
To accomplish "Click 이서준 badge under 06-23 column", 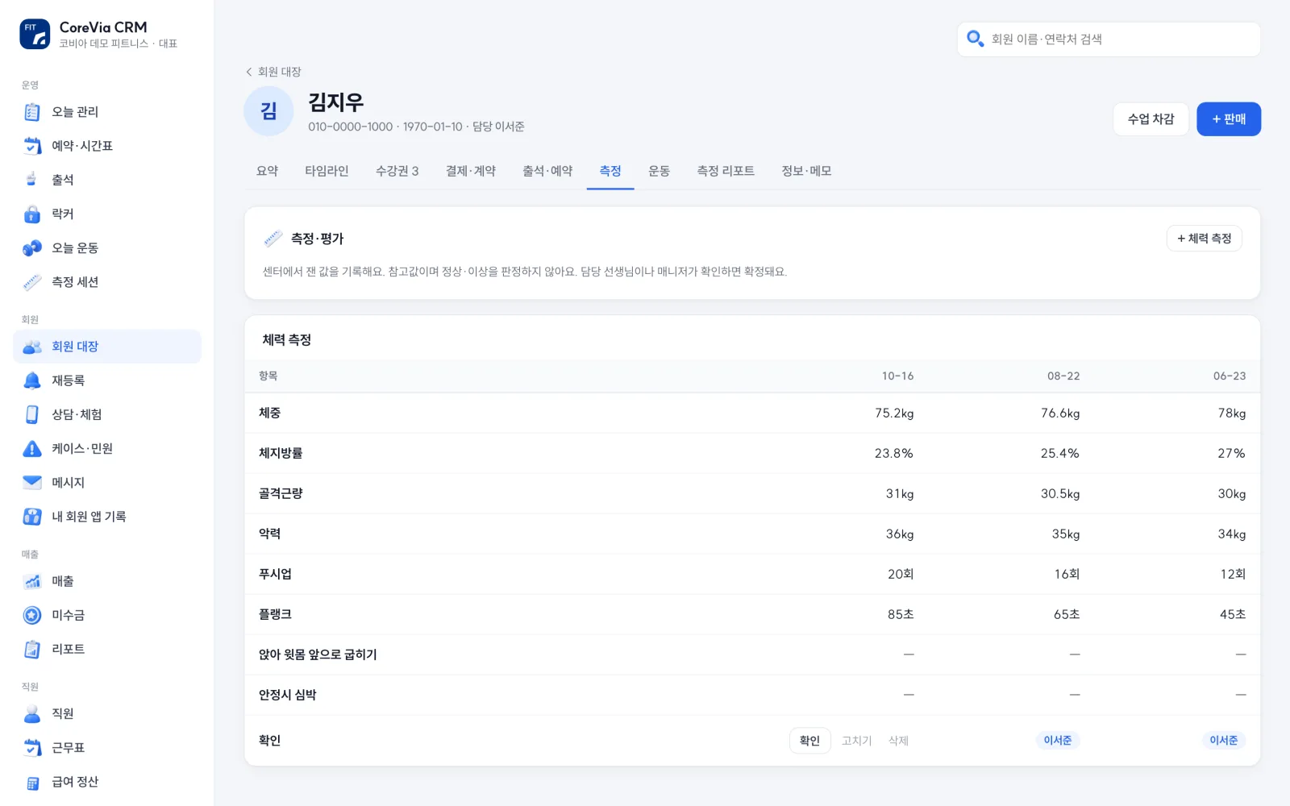I will tap(1223, 741).
